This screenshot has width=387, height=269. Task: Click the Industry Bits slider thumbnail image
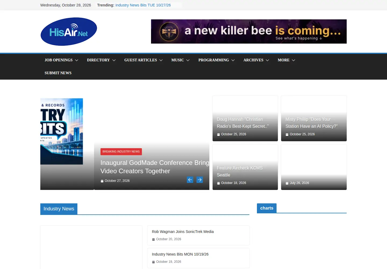(62, 131)
